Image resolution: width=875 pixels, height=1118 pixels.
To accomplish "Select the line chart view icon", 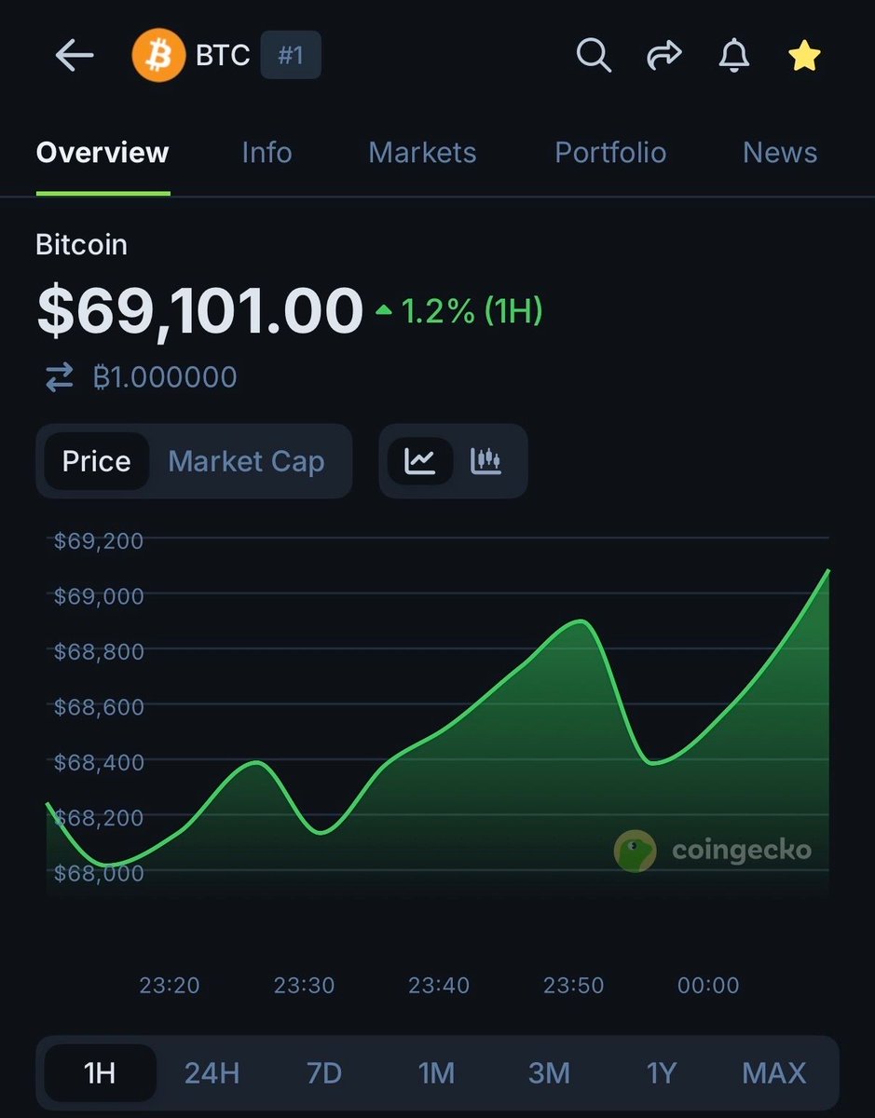I will [x=420, y=461].
